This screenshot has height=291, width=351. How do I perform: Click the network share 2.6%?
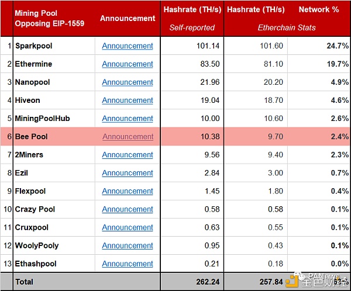340,118
